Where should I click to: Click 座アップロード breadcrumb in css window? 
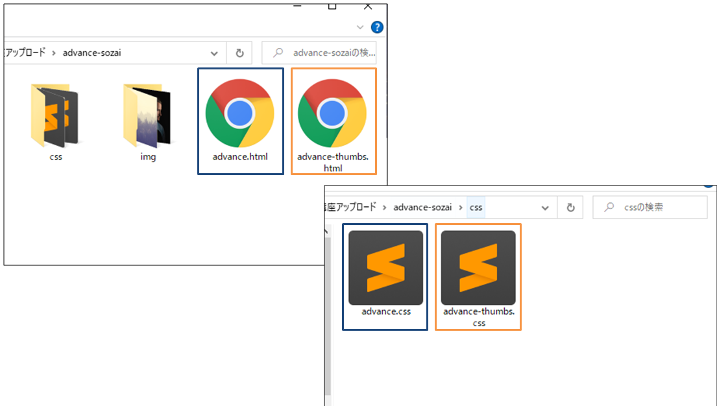pos(351,207)
